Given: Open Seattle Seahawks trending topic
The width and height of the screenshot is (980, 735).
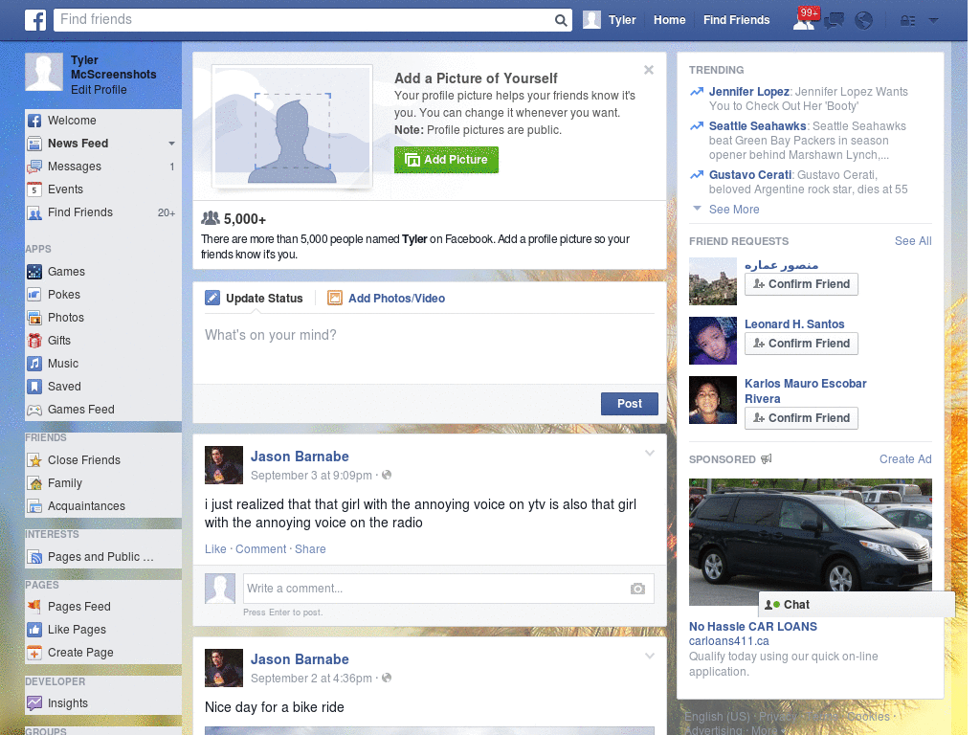Looking at the screenshot, I should [x=758, y=126].
